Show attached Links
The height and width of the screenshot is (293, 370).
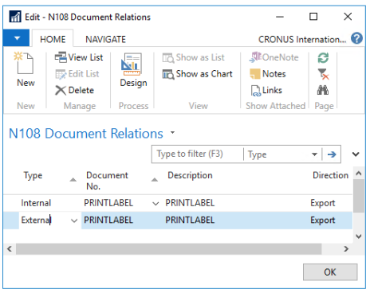tap(266, 91)
